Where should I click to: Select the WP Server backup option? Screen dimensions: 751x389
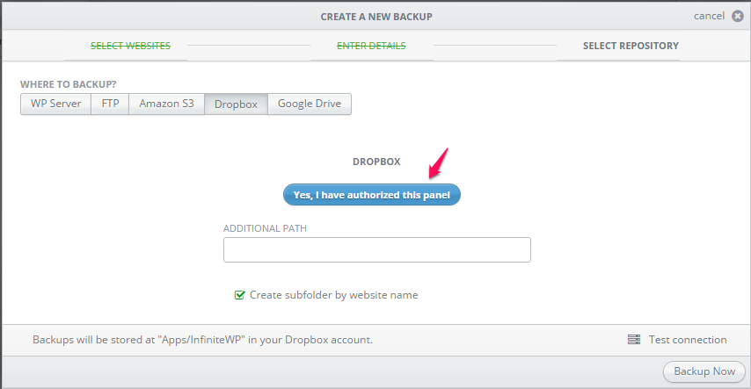click(55, 104)
